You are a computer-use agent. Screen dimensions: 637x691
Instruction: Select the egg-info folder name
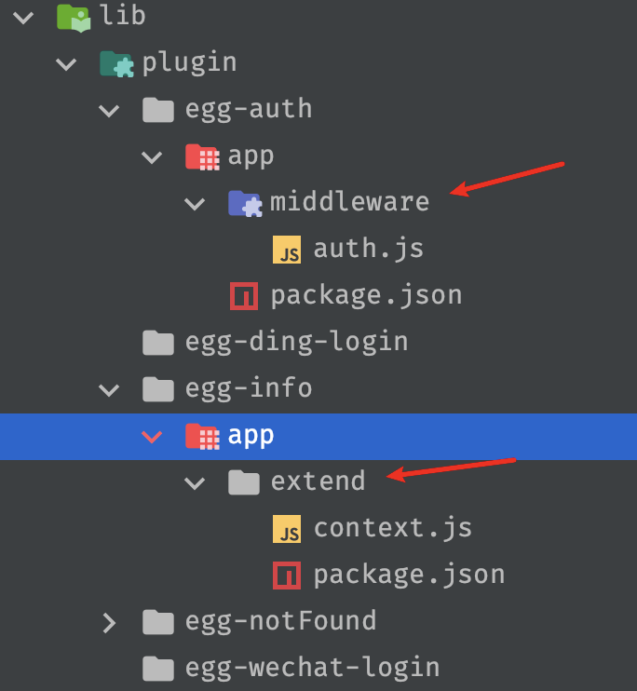247,388
